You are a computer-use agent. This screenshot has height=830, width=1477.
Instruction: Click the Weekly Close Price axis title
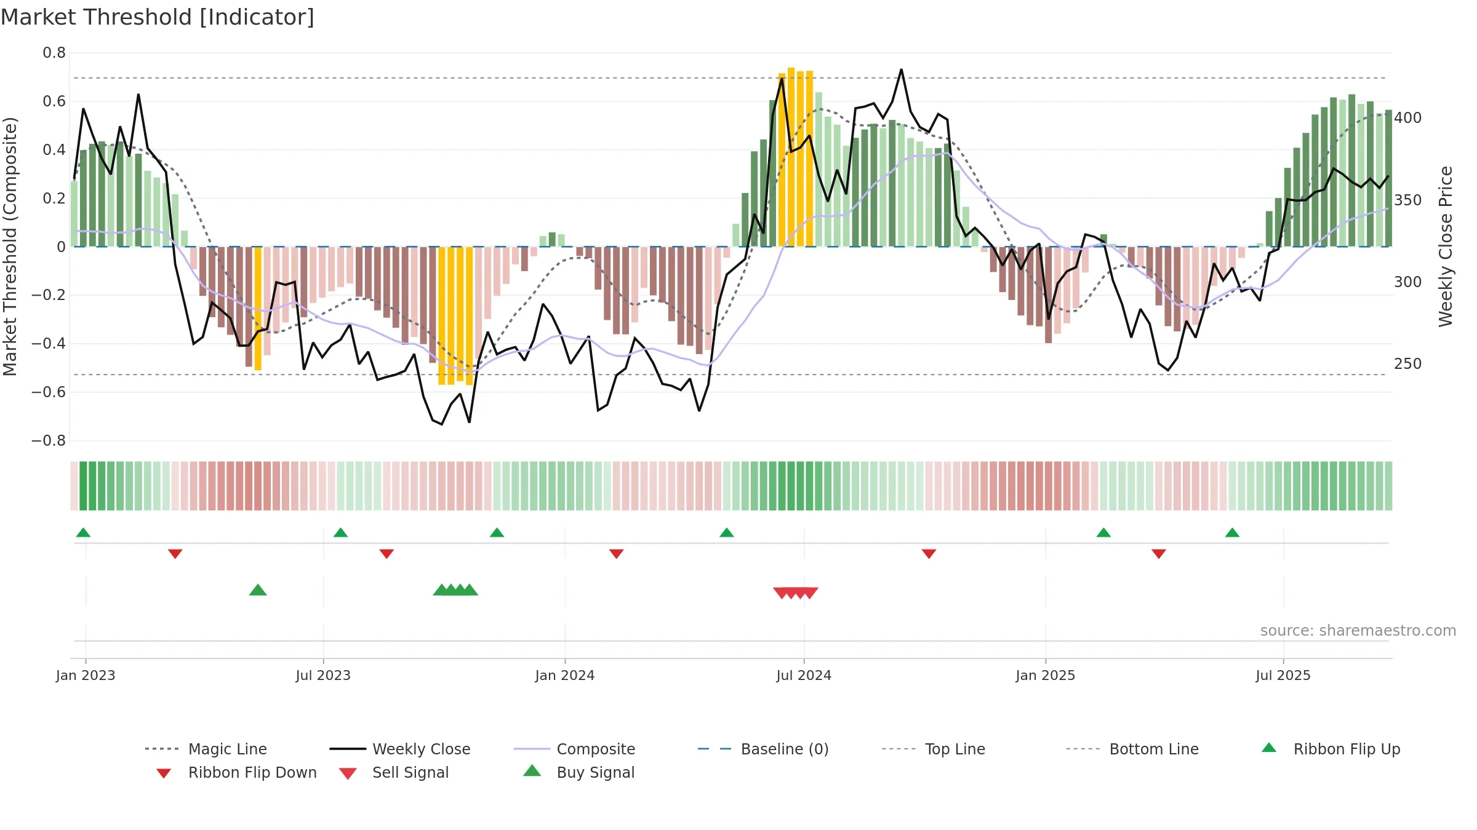pos(1446,247)
